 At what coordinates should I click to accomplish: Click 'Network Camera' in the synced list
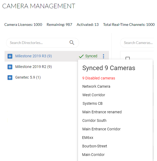[x=96, y=86]
